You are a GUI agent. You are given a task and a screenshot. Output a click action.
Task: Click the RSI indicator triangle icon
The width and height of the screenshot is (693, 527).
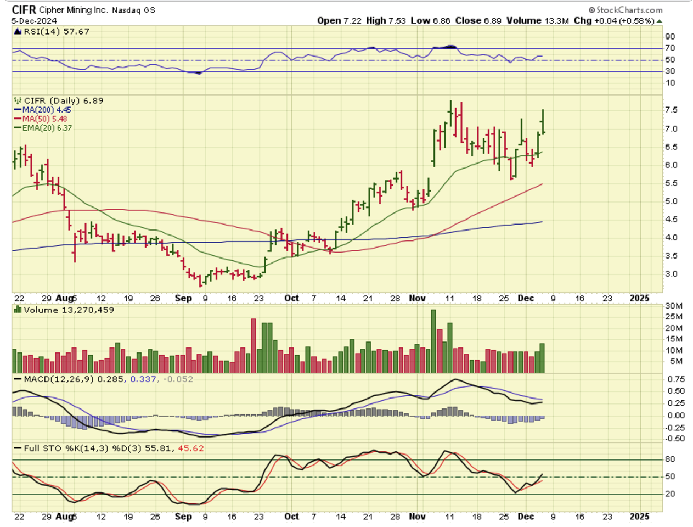(18, 31)
